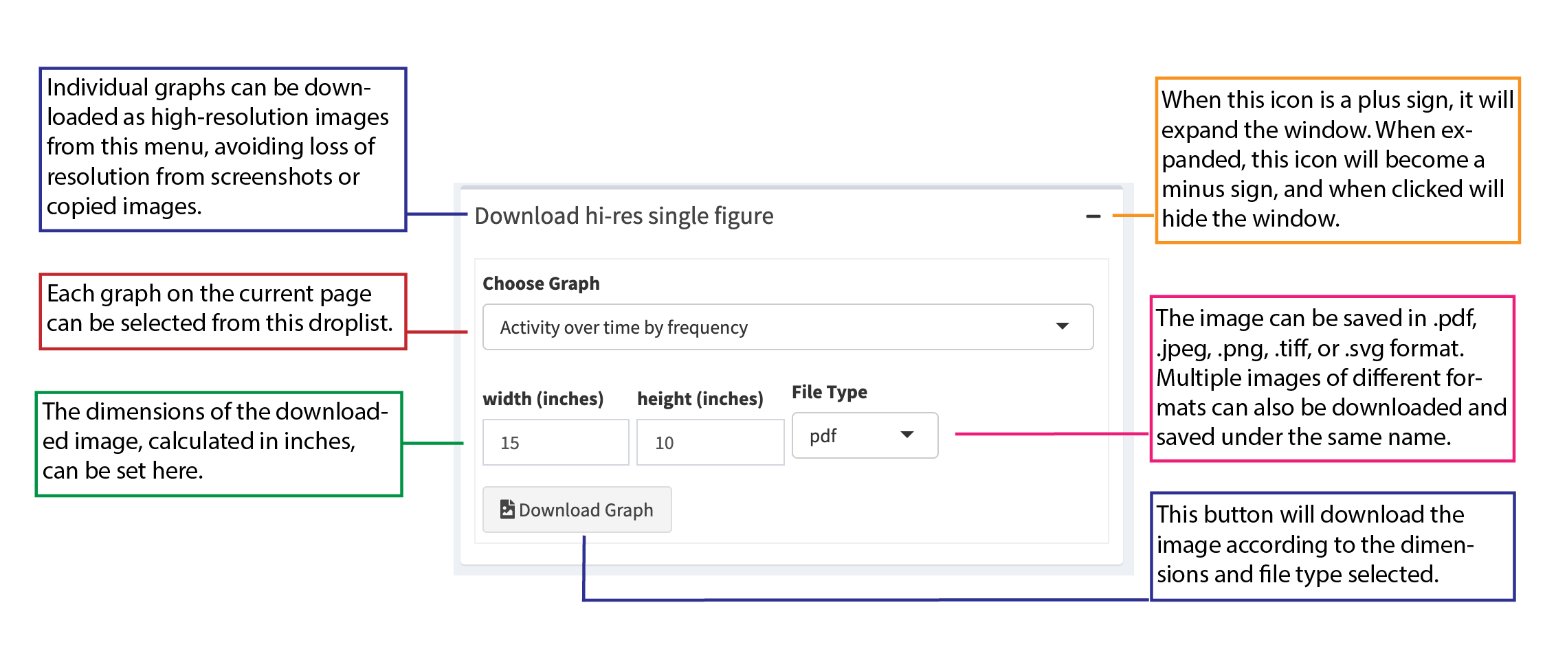The height and width of the screenshot is (651, 1567).
Task: Open the Choose Graph dropdown list
Action: 787,328
